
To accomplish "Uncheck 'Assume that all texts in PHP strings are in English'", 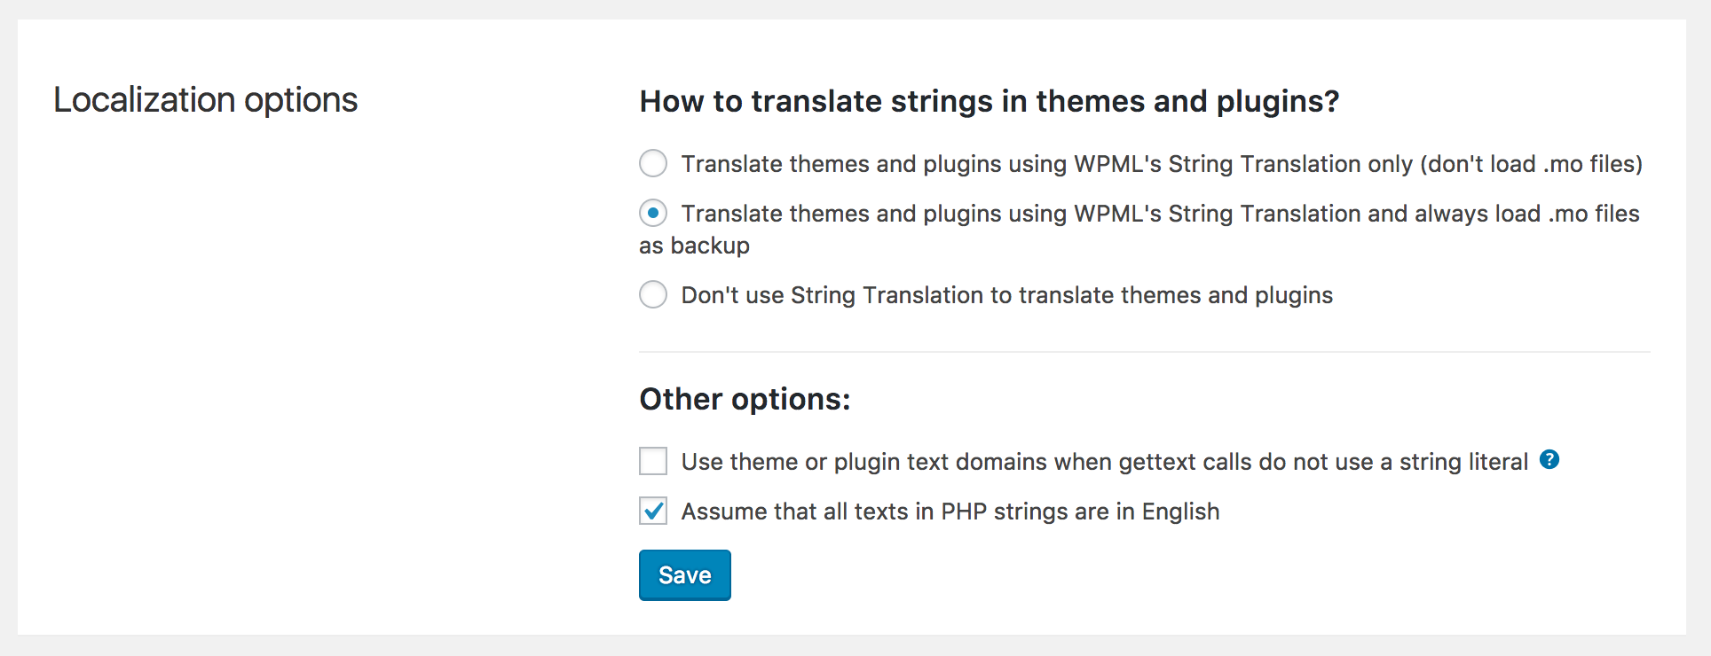I will 653,511.
